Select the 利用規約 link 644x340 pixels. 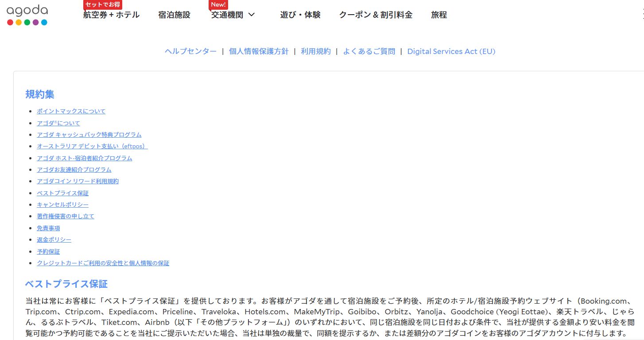point(315,51)
